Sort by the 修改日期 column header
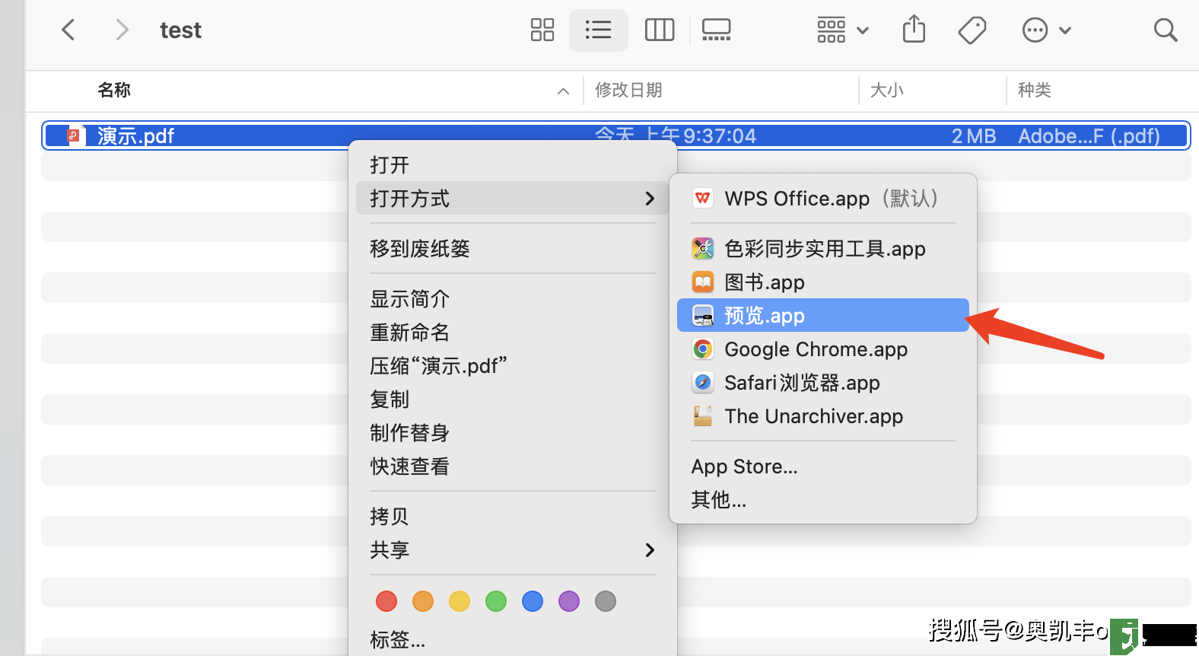This screenshot has width=1199, height=656. (628, 90)
